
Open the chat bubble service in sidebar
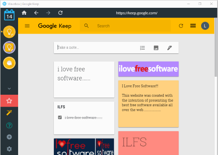9,63
